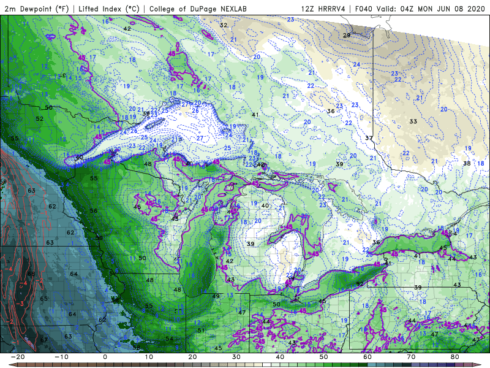This screenshot has height=368, width=490.
Task: Click the 40 label on the color scale
Action: click(280, 357)
